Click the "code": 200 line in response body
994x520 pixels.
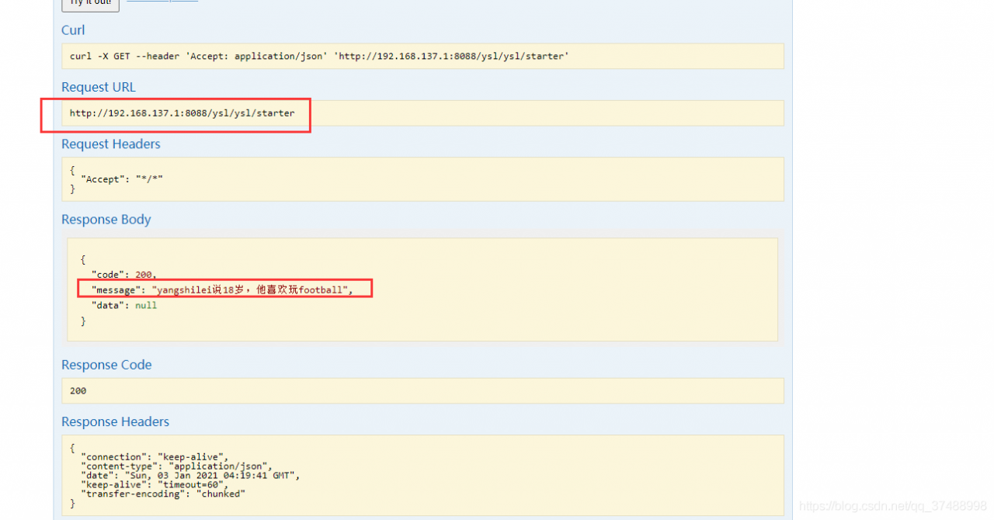pos(124,275)
